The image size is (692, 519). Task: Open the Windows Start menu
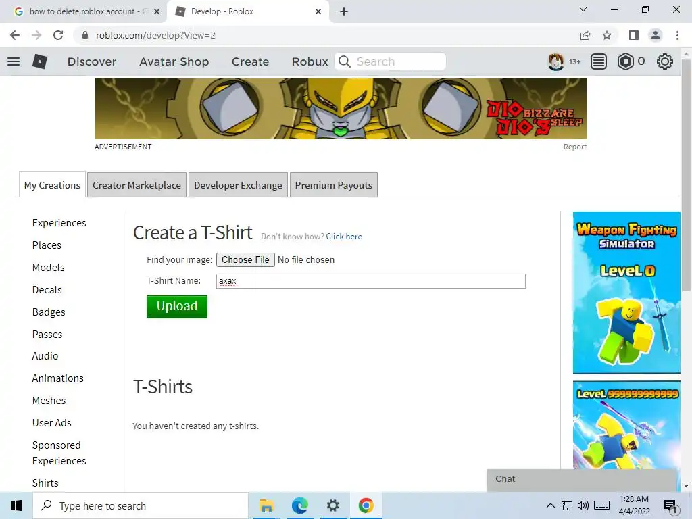pos(16,505)
